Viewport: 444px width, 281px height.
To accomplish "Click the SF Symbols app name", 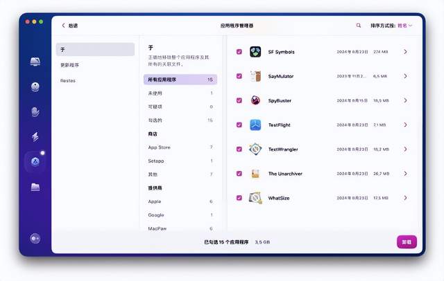I will point(282,52).
